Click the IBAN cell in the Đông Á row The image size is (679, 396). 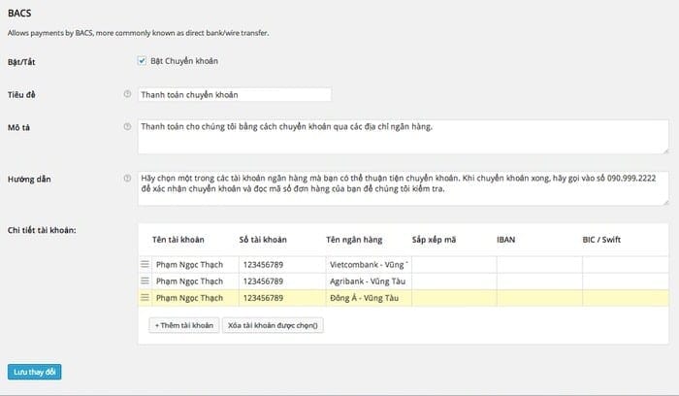(540, 298)
